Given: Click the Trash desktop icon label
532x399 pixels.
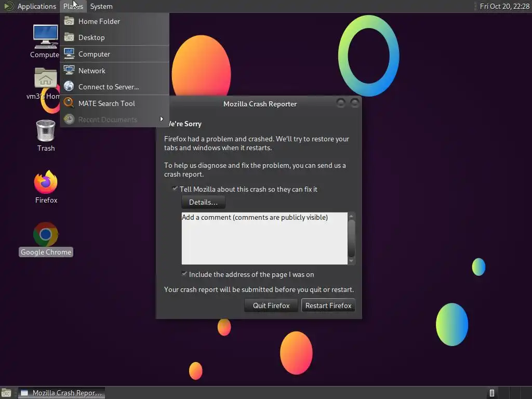Looking at the screenshot, I should click(x=46, y=148).
